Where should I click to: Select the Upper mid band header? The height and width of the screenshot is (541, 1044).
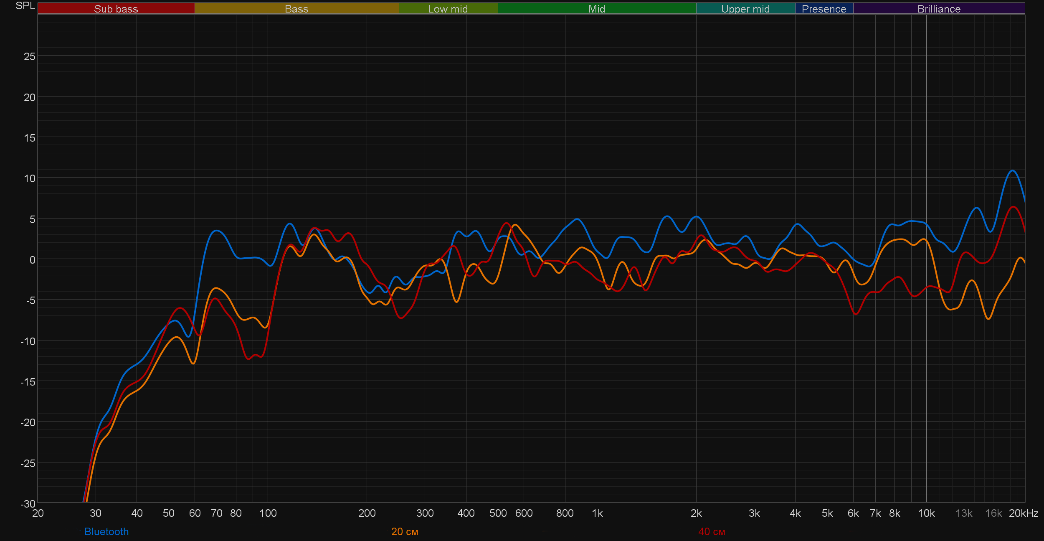click(745, 9)
